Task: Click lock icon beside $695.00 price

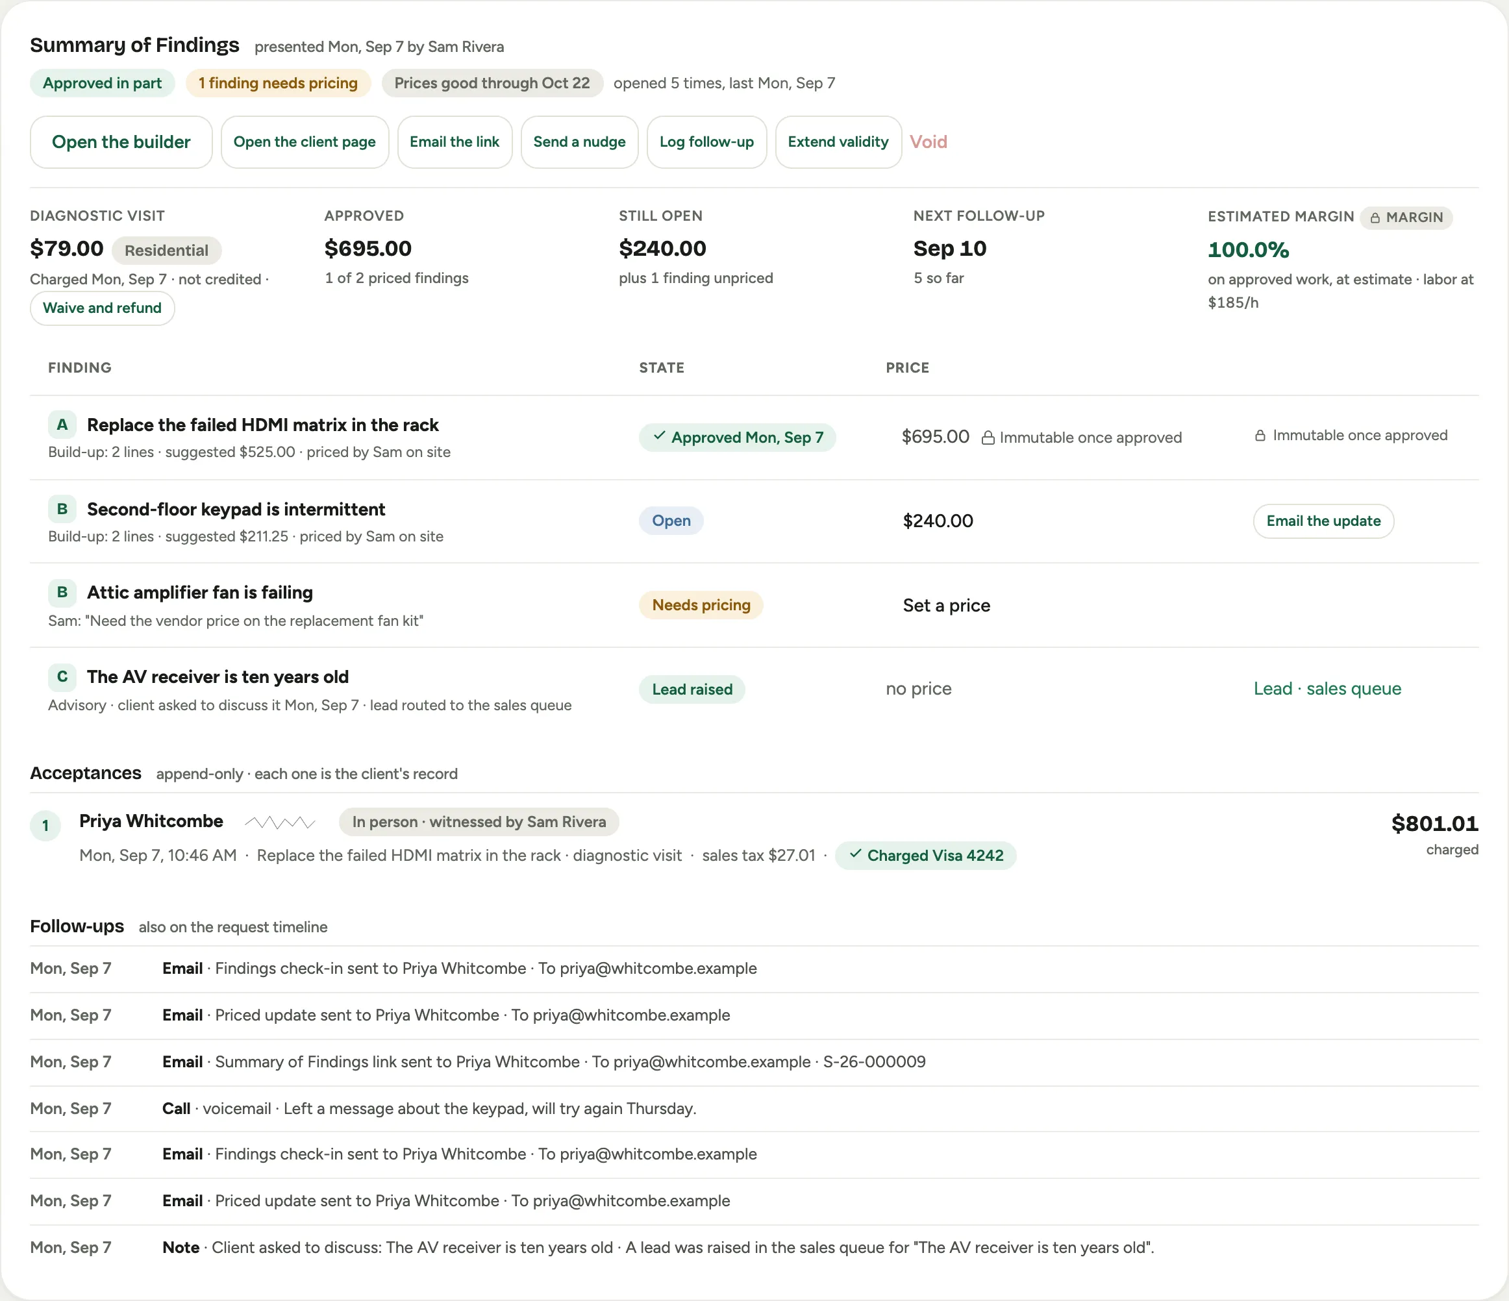Action: (988, 438)
